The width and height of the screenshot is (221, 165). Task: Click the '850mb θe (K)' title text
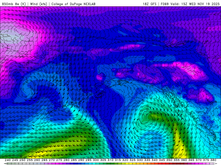click(x=14, y=4)
